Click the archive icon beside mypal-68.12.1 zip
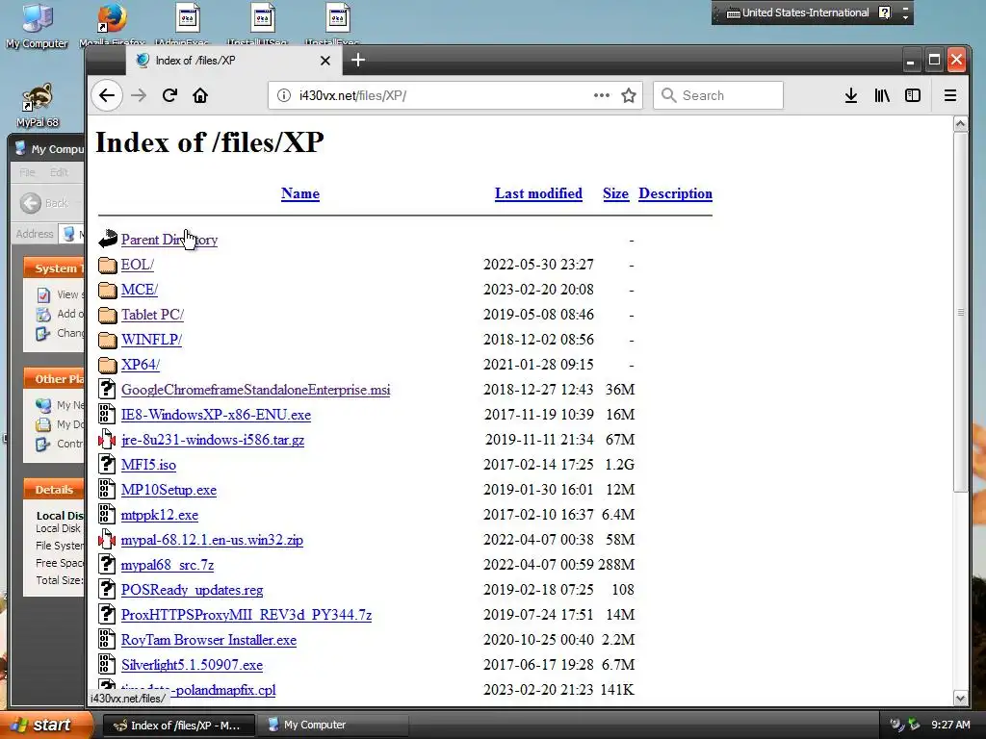Image resolution: width=986 pixels, height=739 pixels. pos(108,539)
